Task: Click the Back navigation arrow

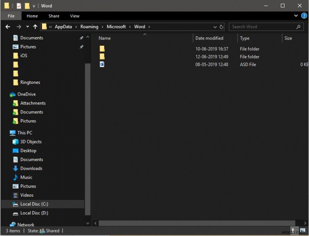Action: (x=8, y=26)
